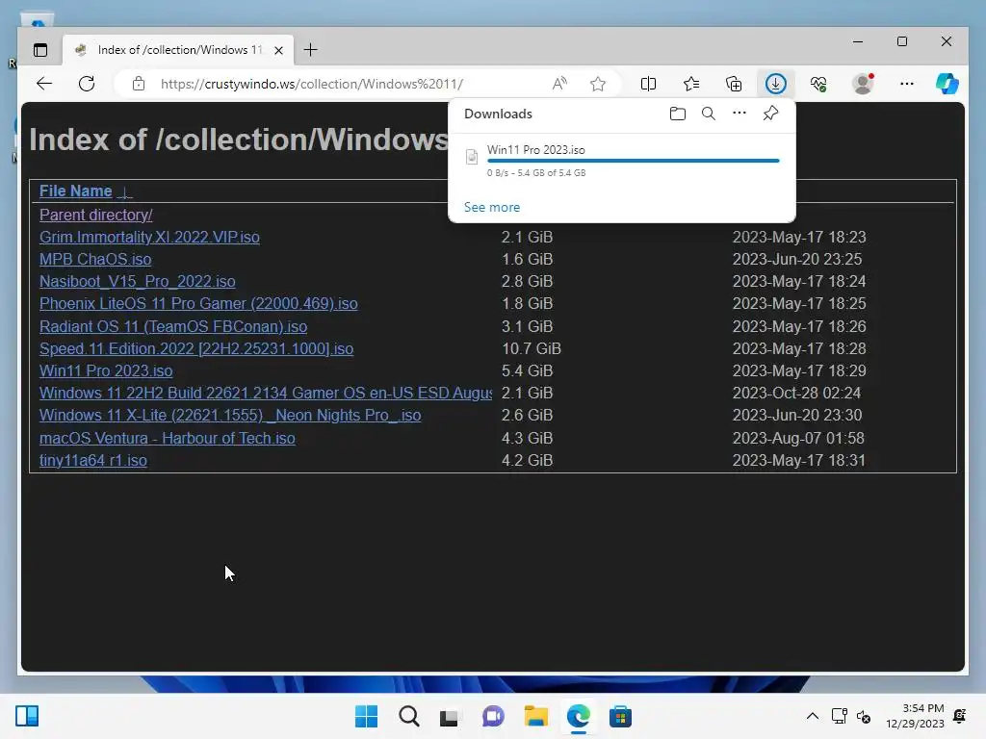View site information lock icon
This screenshot has width=986, height=739.
[x=139, y=84]
